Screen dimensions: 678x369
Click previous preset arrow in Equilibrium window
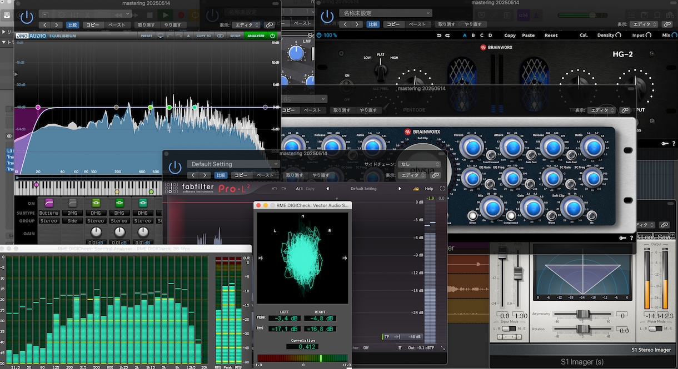[x=44, y=25]
